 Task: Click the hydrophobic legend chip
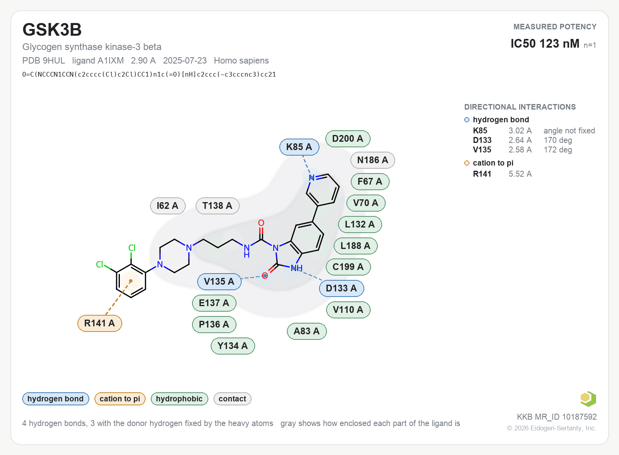179,399
